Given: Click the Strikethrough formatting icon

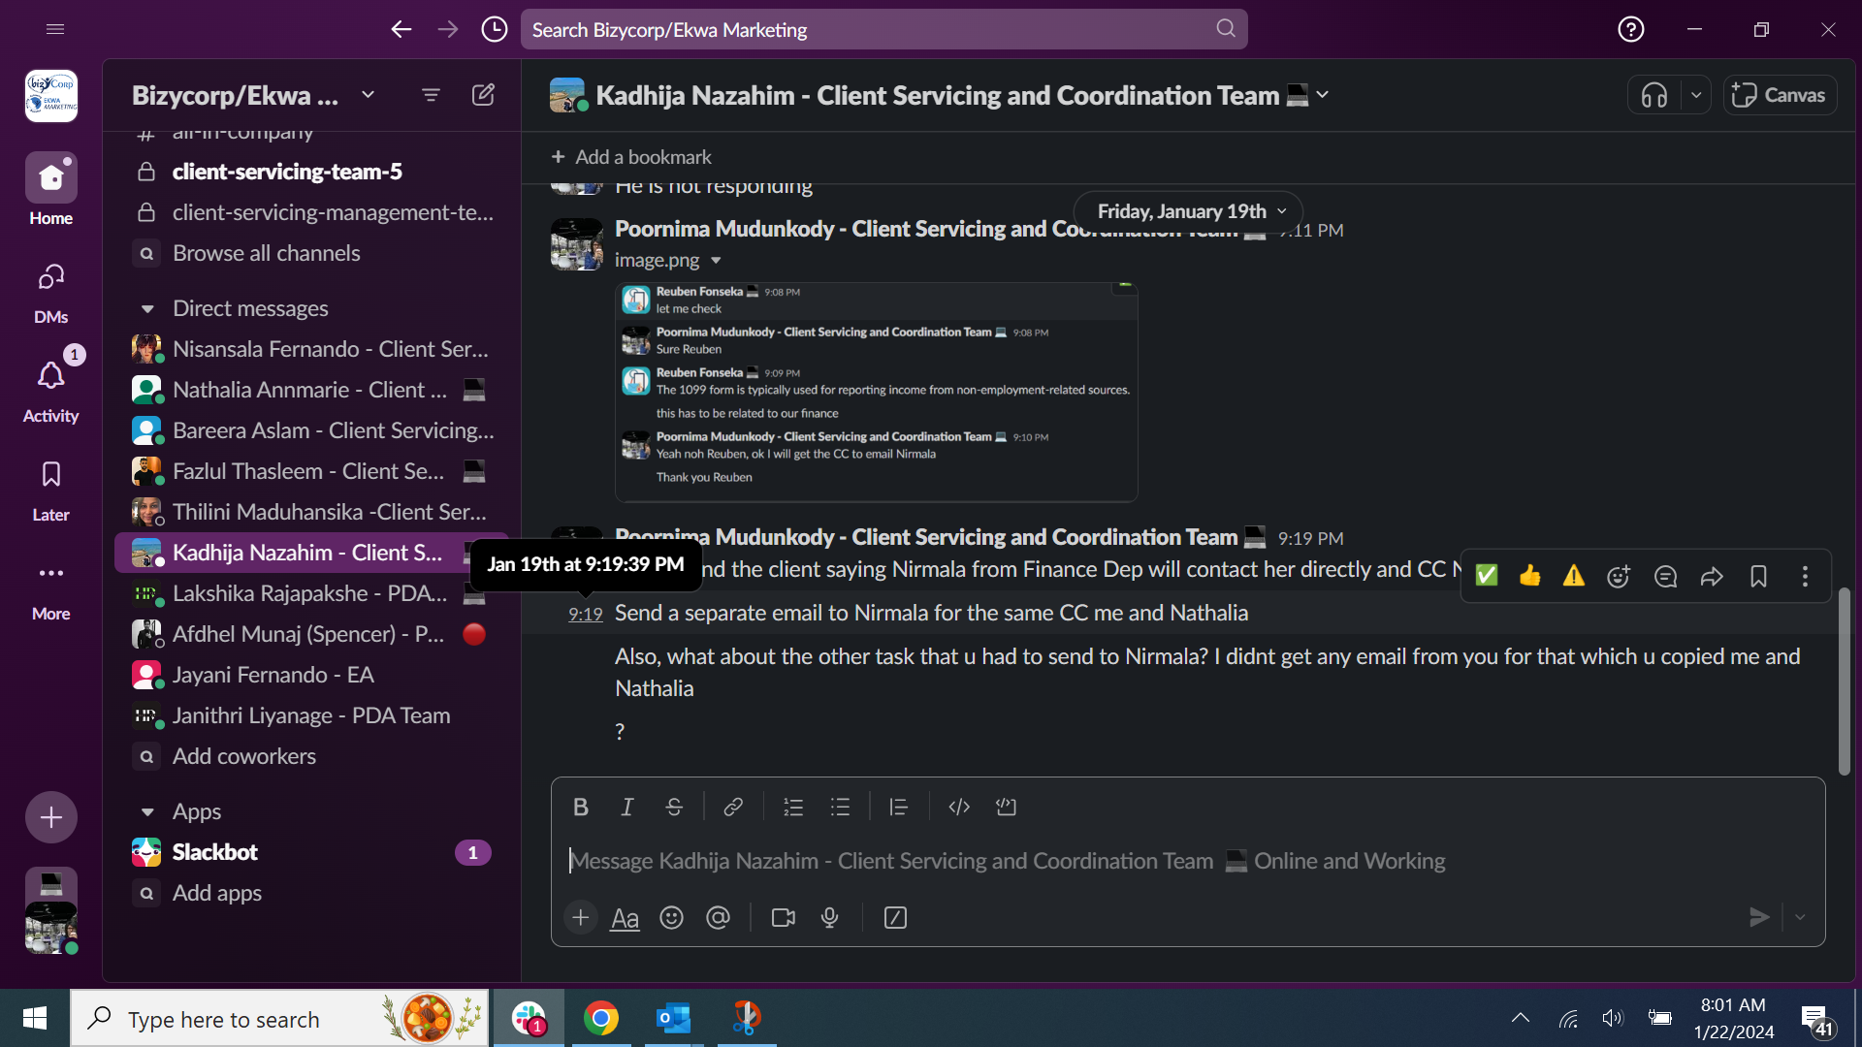Looking at the screenshot, I should pyautogui.click(x=674, y=807).
